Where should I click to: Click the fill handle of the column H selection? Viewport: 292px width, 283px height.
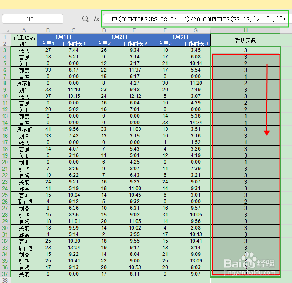(280, 277)
